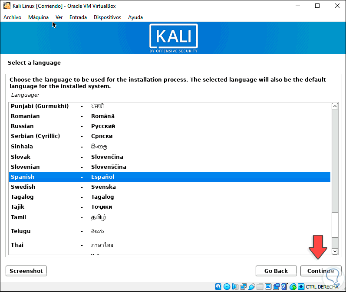Screen dimensions: 346x292
Task: Select Telugu language row
Action: (x=170, y=231)
